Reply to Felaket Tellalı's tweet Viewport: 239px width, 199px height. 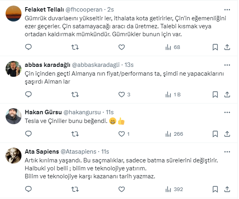(28, 47)
